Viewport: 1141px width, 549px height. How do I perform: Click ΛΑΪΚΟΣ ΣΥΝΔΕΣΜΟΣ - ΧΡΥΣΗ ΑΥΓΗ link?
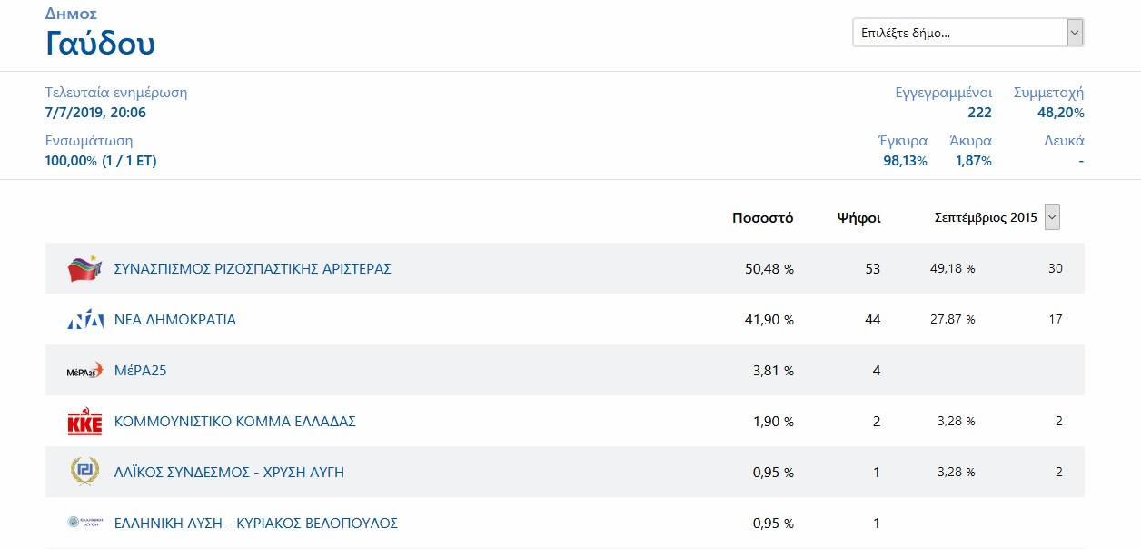tap(229, 473)
